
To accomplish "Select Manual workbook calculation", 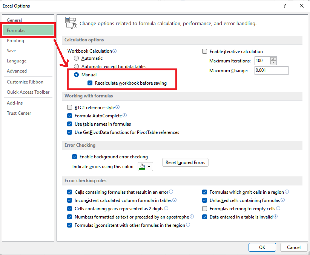I will (76, 75).
